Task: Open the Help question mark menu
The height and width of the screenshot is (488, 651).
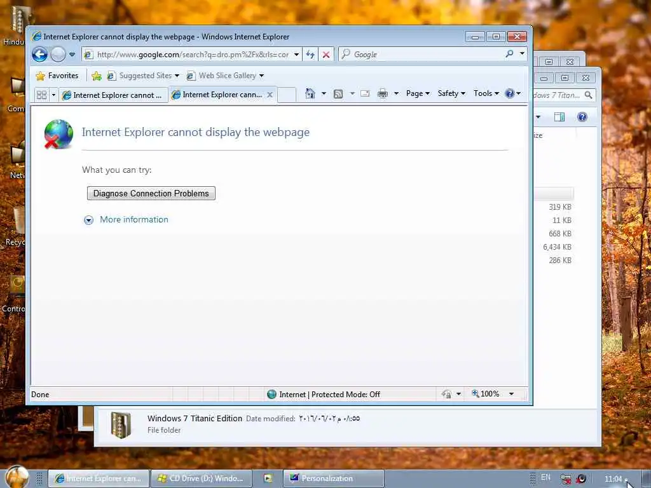Action: 513,93
